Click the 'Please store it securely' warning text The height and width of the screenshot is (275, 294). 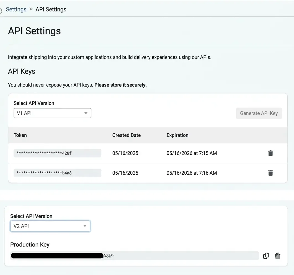(121, 85)
